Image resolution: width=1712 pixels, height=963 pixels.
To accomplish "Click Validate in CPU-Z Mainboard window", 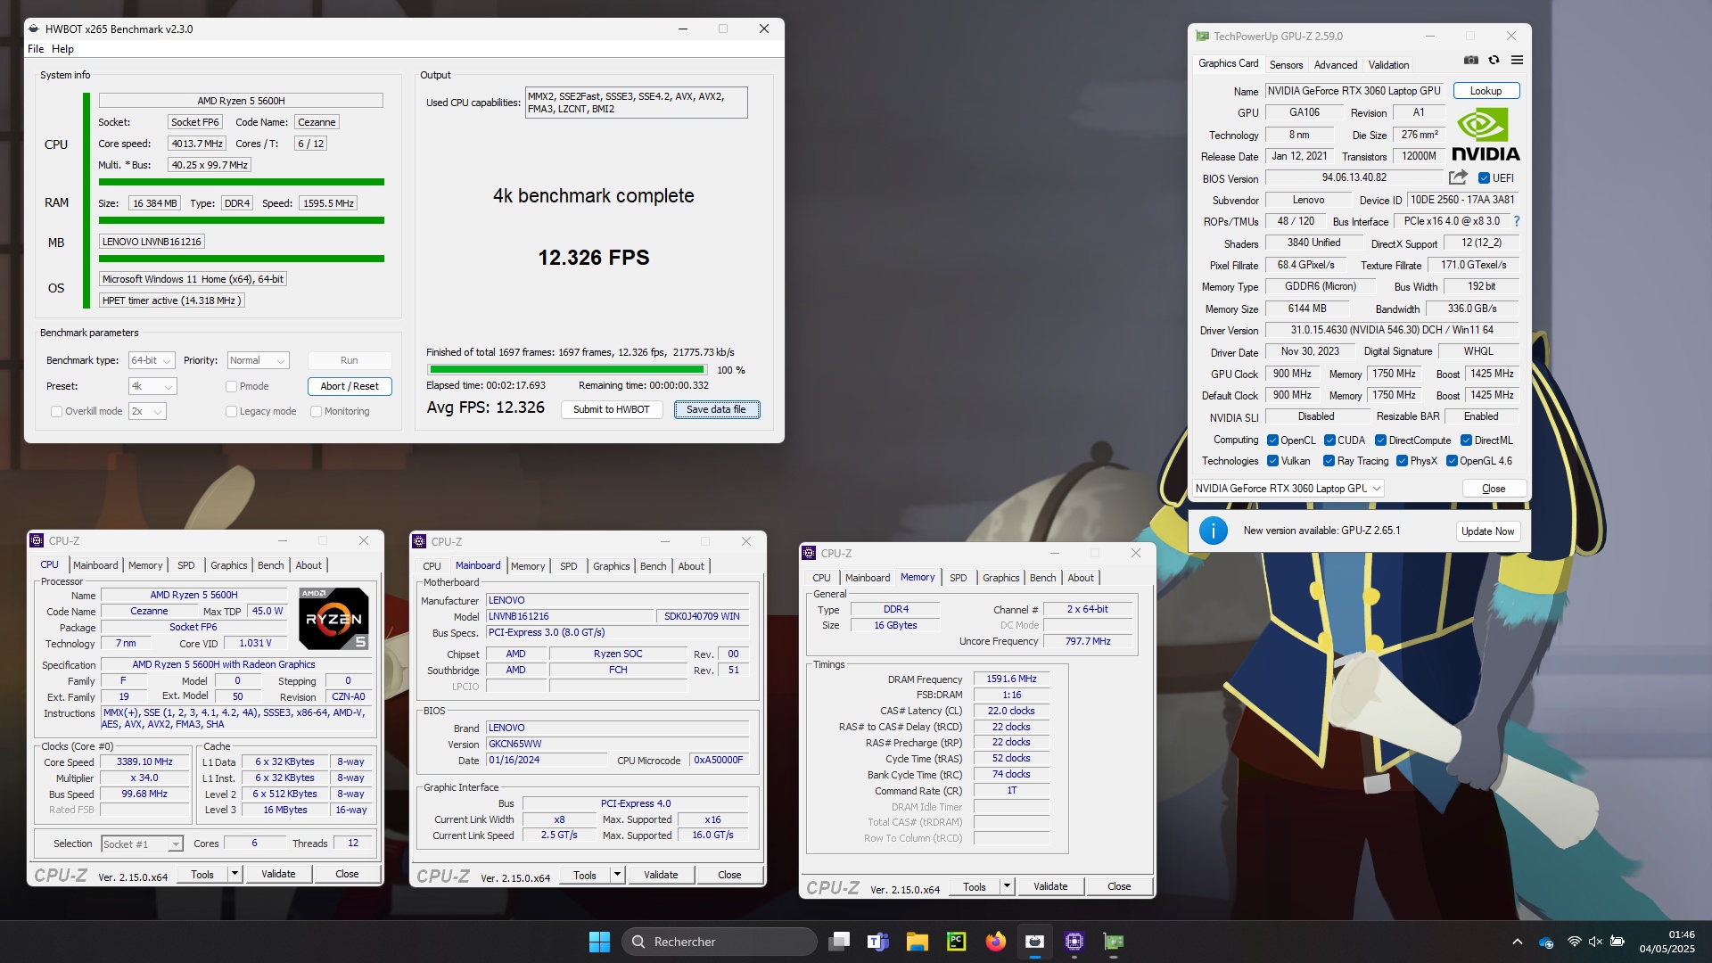I will tap(661, 875).
